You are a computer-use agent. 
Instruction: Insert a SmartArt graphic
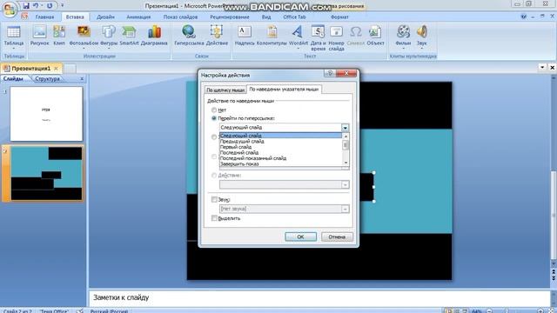[129, 36]
